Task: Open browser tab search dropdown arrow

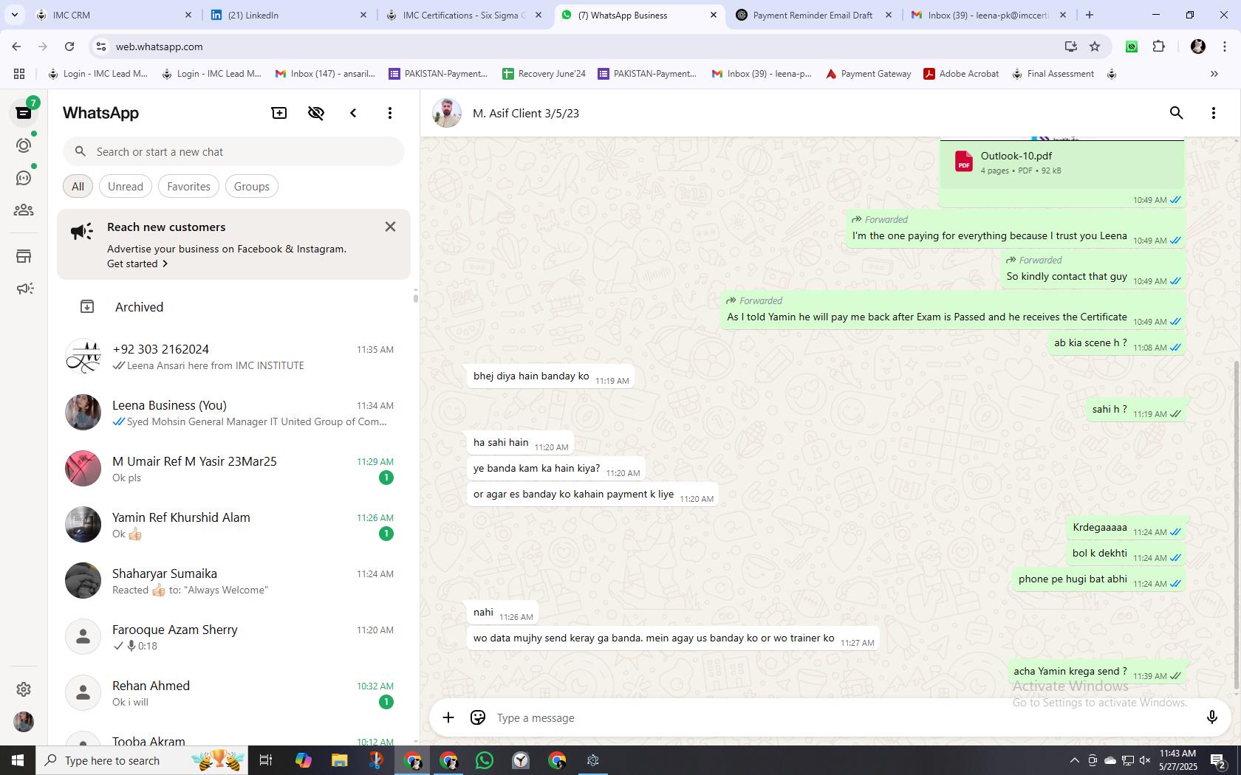Action: pyautogui.click(x=14, y=15)
